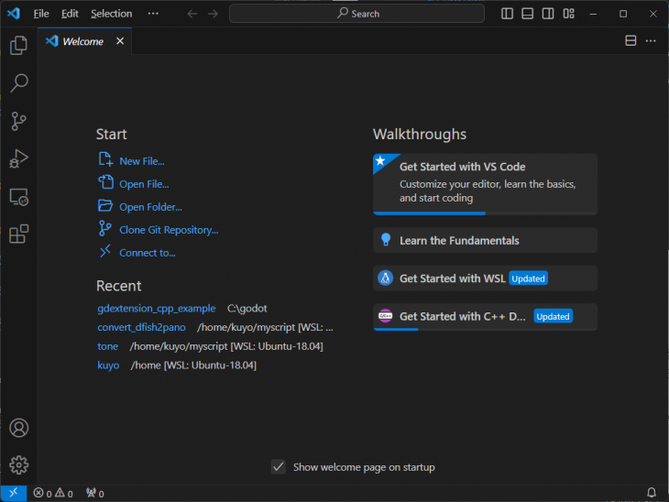
Task: Open Get Started with WSL walkthrough
Action: [x=485, y=278]
